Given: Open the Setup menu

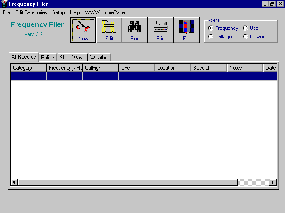Looking at the screenshot, I should click(x=58, y=12).
